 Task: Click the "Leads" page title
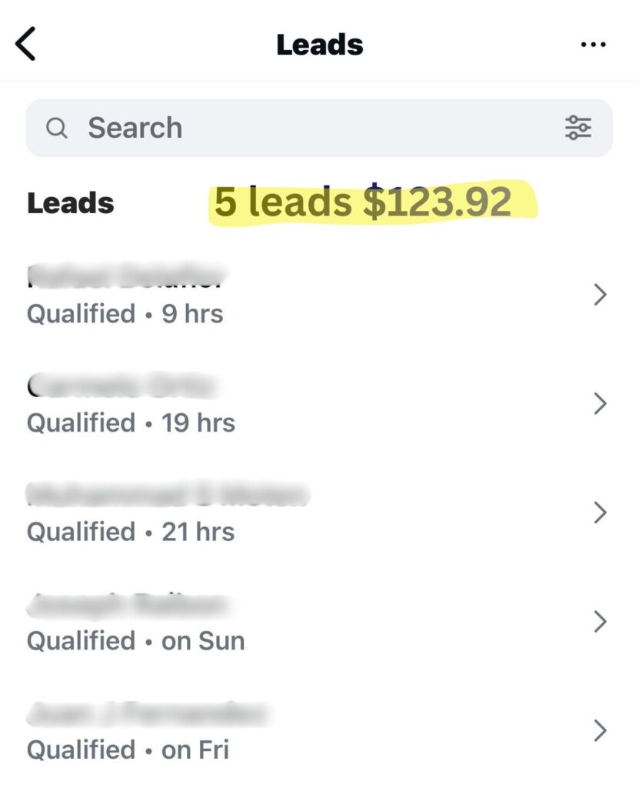[x=319, y=45]
